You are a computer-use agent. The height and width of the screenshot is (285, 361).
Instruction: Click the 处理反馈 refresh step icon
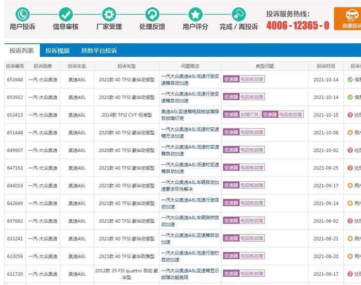pyautogui.click(x=152, y=14)
